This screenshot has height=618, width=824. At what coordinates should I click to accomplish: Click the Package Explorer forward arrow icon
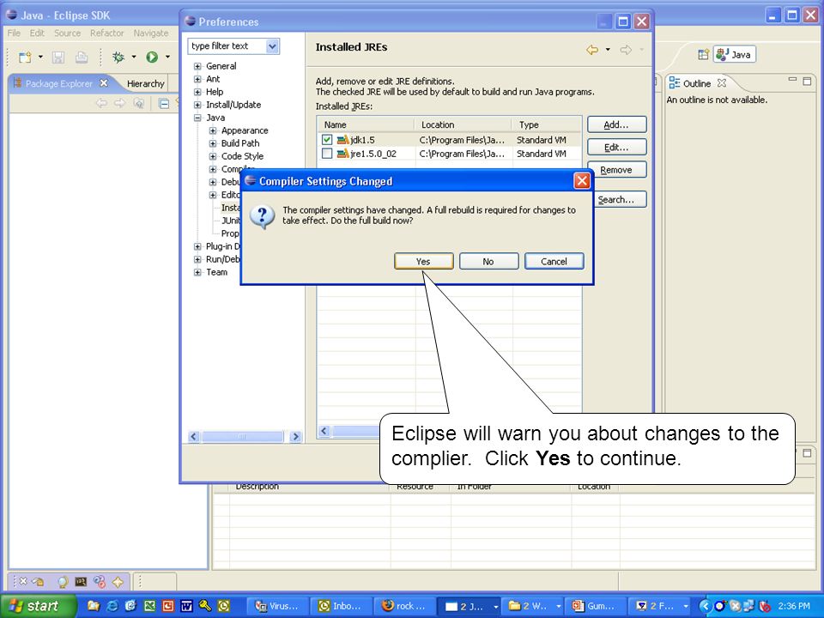(120, 103)
